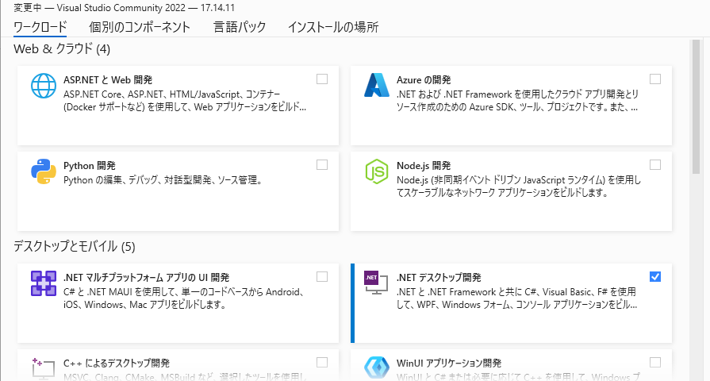Click the vertical scrollbar thumb of workload list
Image resolution: width=710 pixels, height=381 pixels.
pos(696,106)
